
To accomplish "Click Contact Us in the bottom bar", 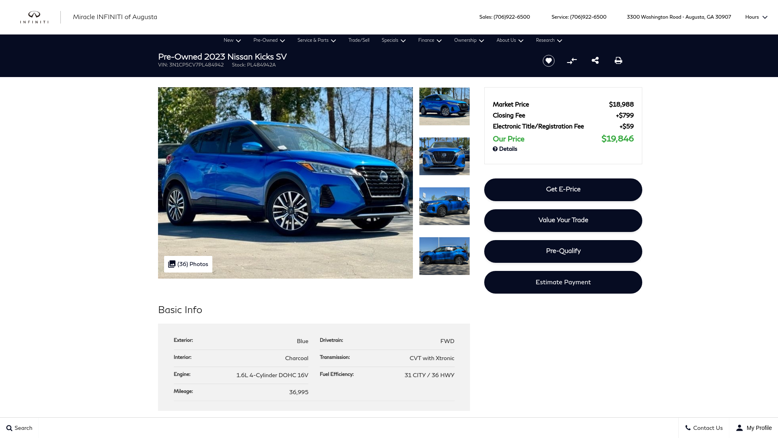I will point(704,428).
